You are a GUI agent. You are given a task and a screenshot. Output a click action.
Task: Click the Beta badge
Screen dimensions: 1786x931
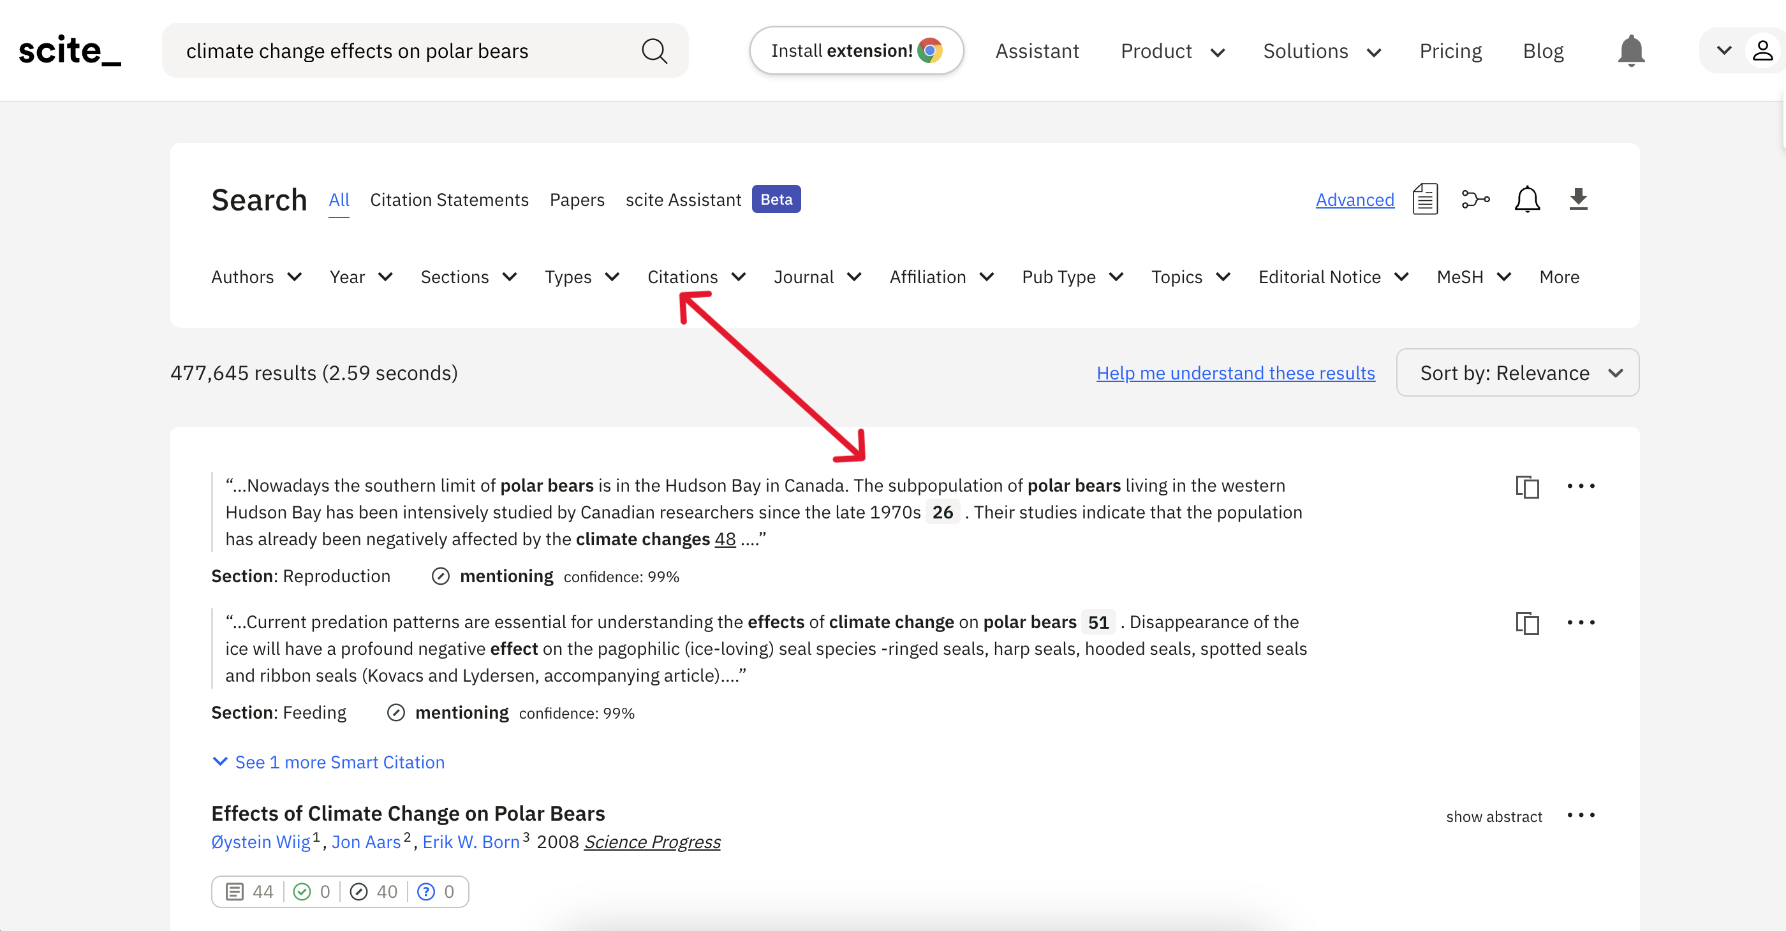pos(776,200)
